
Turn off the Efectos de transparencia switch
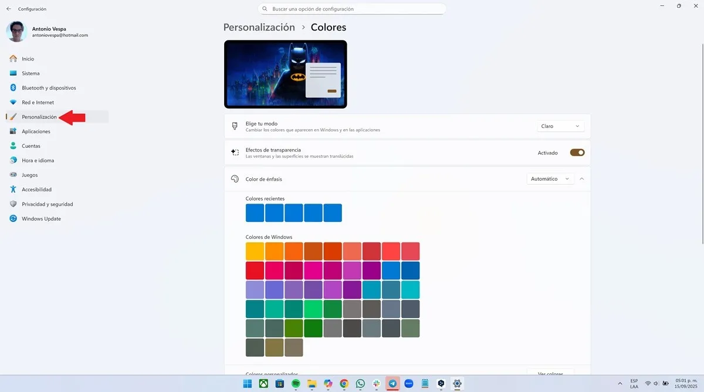577,153
